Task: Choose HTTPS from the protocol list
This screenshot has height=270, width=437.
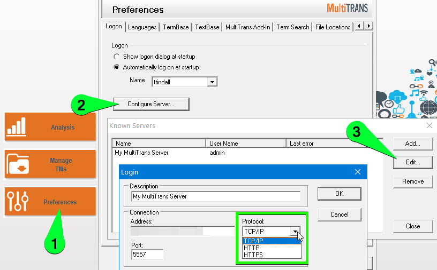Action: click(x=272, y=255)
